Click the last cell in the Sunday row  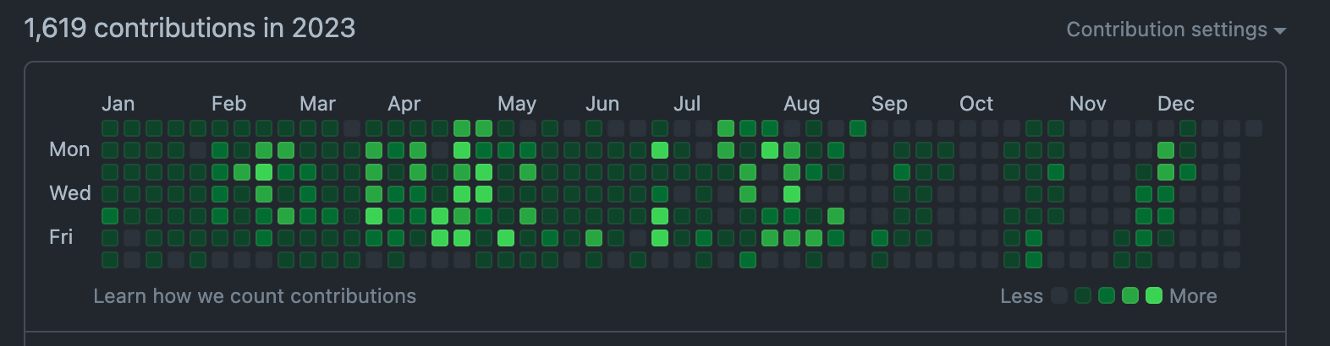click(1254, 128)
